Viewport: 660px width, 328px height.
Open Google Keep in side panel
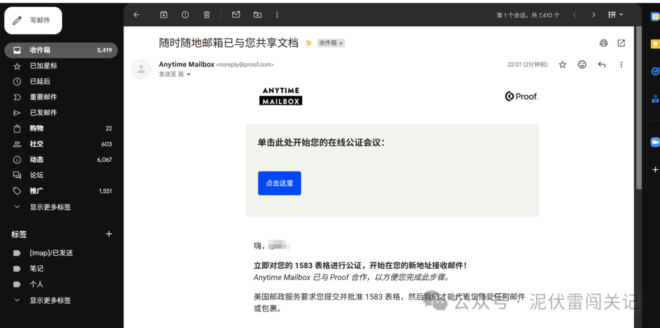click(x=655, y=44)
